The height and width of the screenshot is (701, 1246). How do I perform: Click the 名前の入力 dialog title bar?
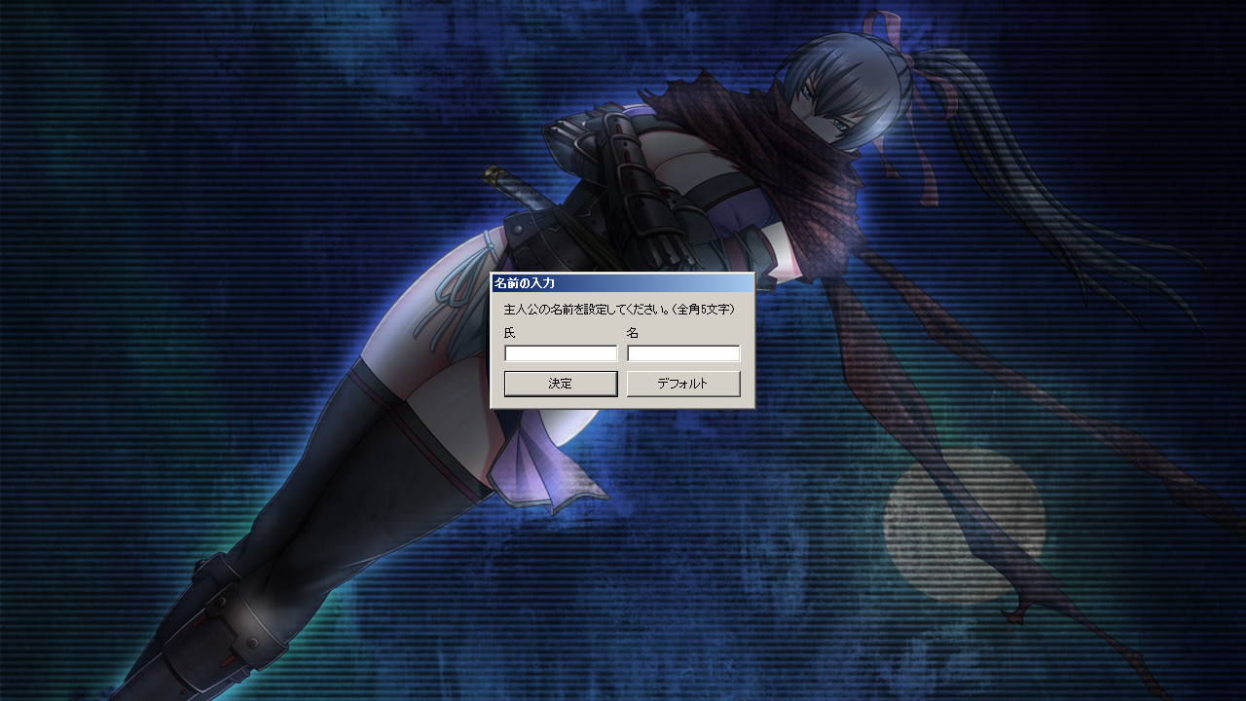point(622,283)
